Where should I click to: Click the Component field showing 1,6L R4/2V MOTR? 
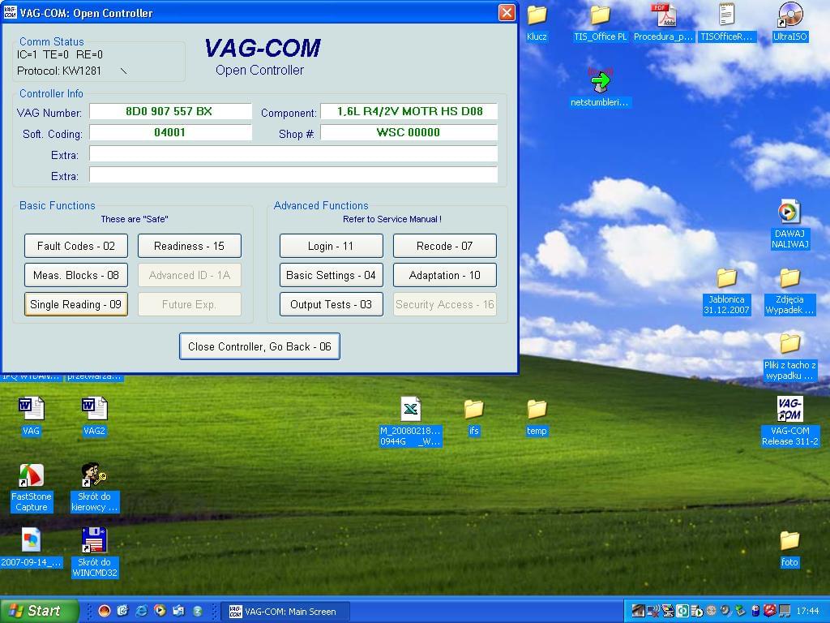(x=409, y=111)
